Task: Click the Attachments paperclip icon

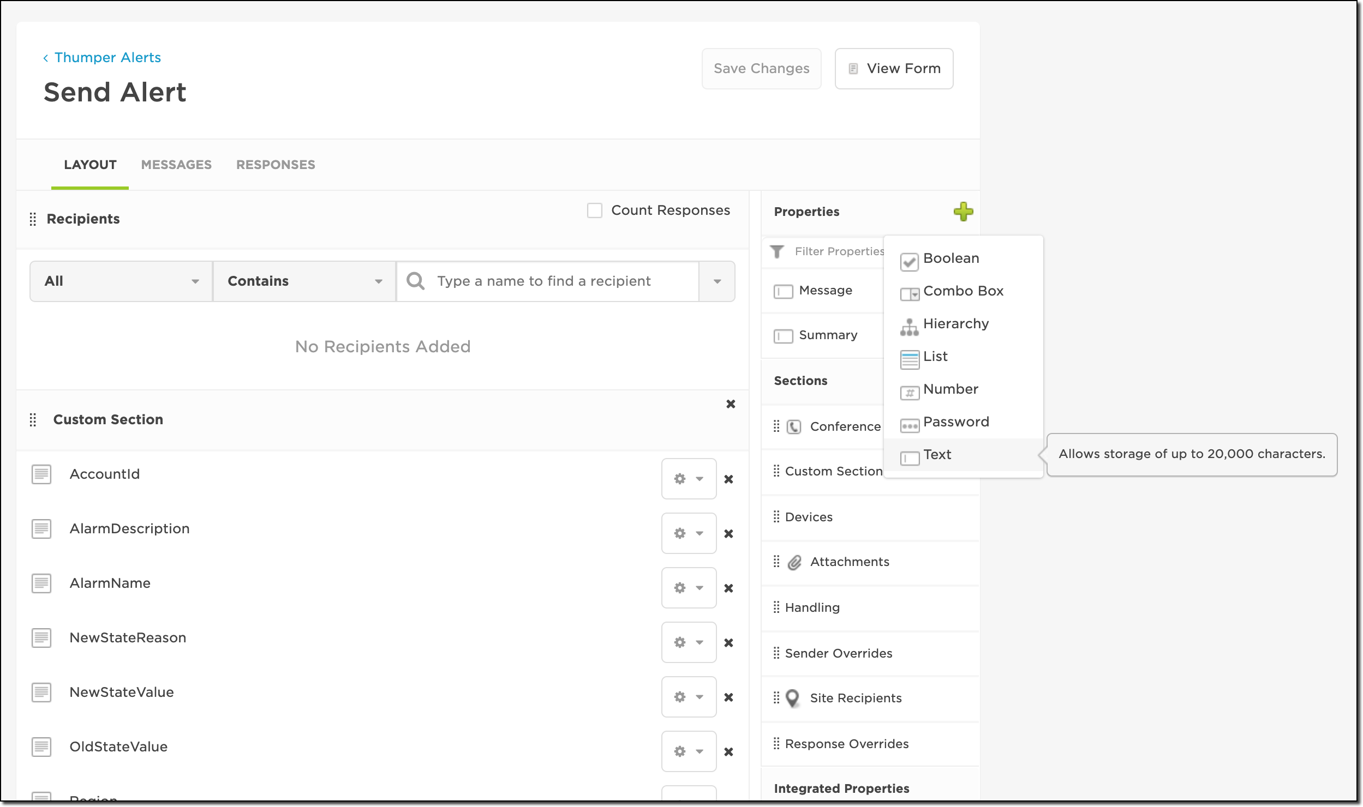Action: [x=794, y=562]
